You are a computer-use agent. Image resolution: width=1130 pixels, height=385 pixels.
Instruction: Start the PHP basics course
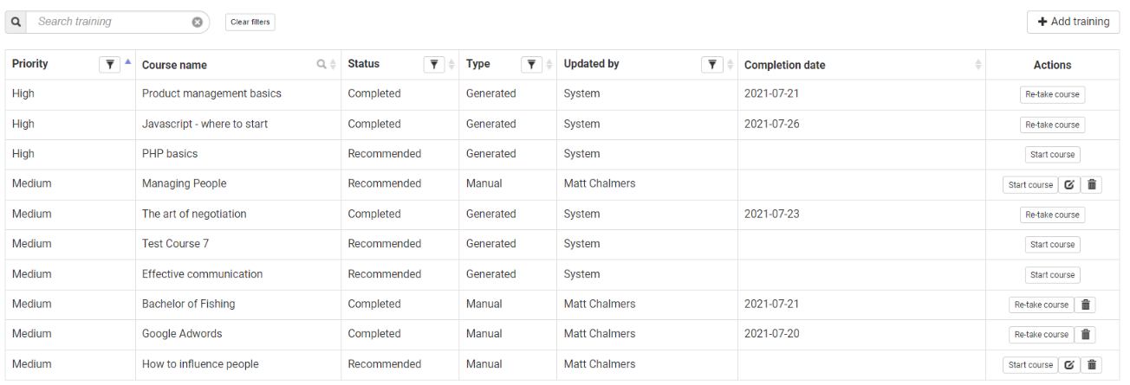point(1052,155)
